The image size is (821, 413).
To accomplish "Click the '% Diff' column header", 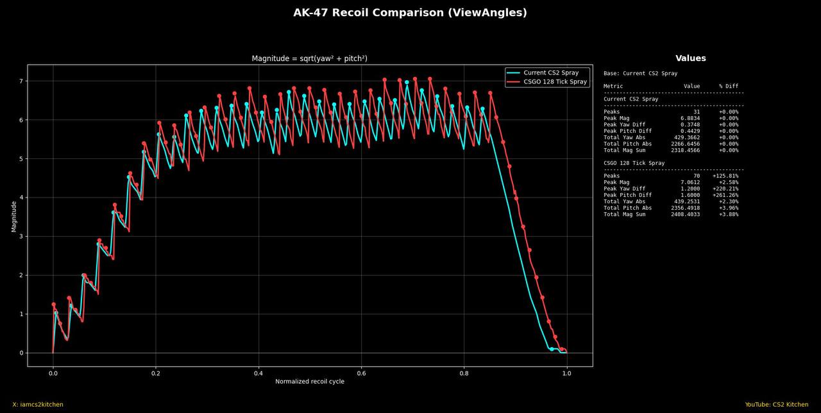I will point(729,86).
